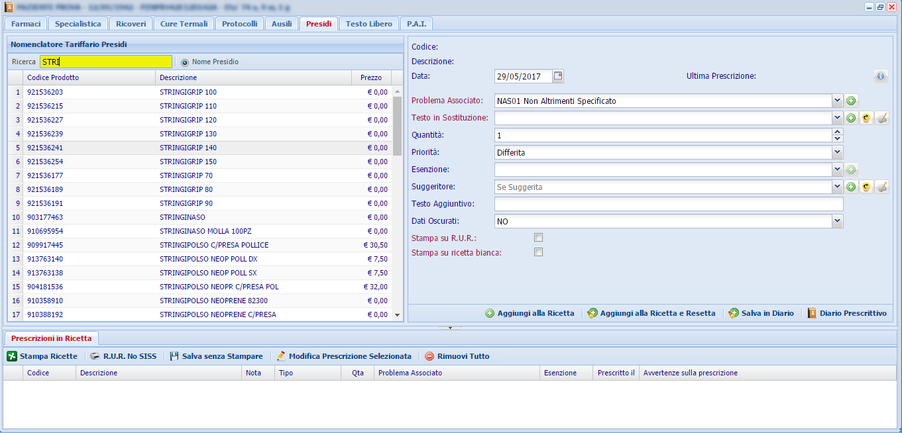Expand the Esenzione dropdown
Image resolution: width=902 pixels, height=433 pixels.
click(x=838, y=169)
